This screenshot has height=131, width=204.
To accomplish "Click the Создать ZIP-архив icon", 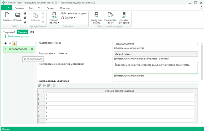I will [124, 15].
